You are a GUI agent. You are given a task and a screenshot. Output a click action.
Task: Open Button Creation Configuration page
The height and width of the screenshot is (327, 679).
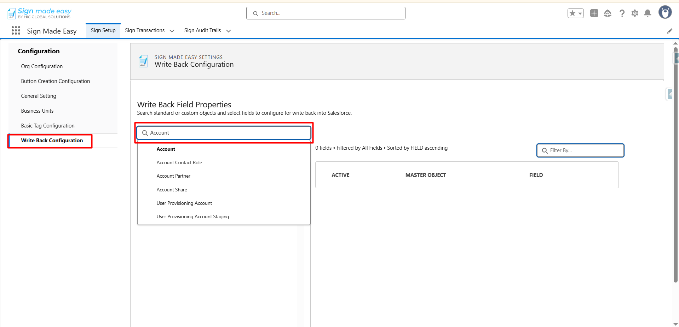tap(55, 81)
